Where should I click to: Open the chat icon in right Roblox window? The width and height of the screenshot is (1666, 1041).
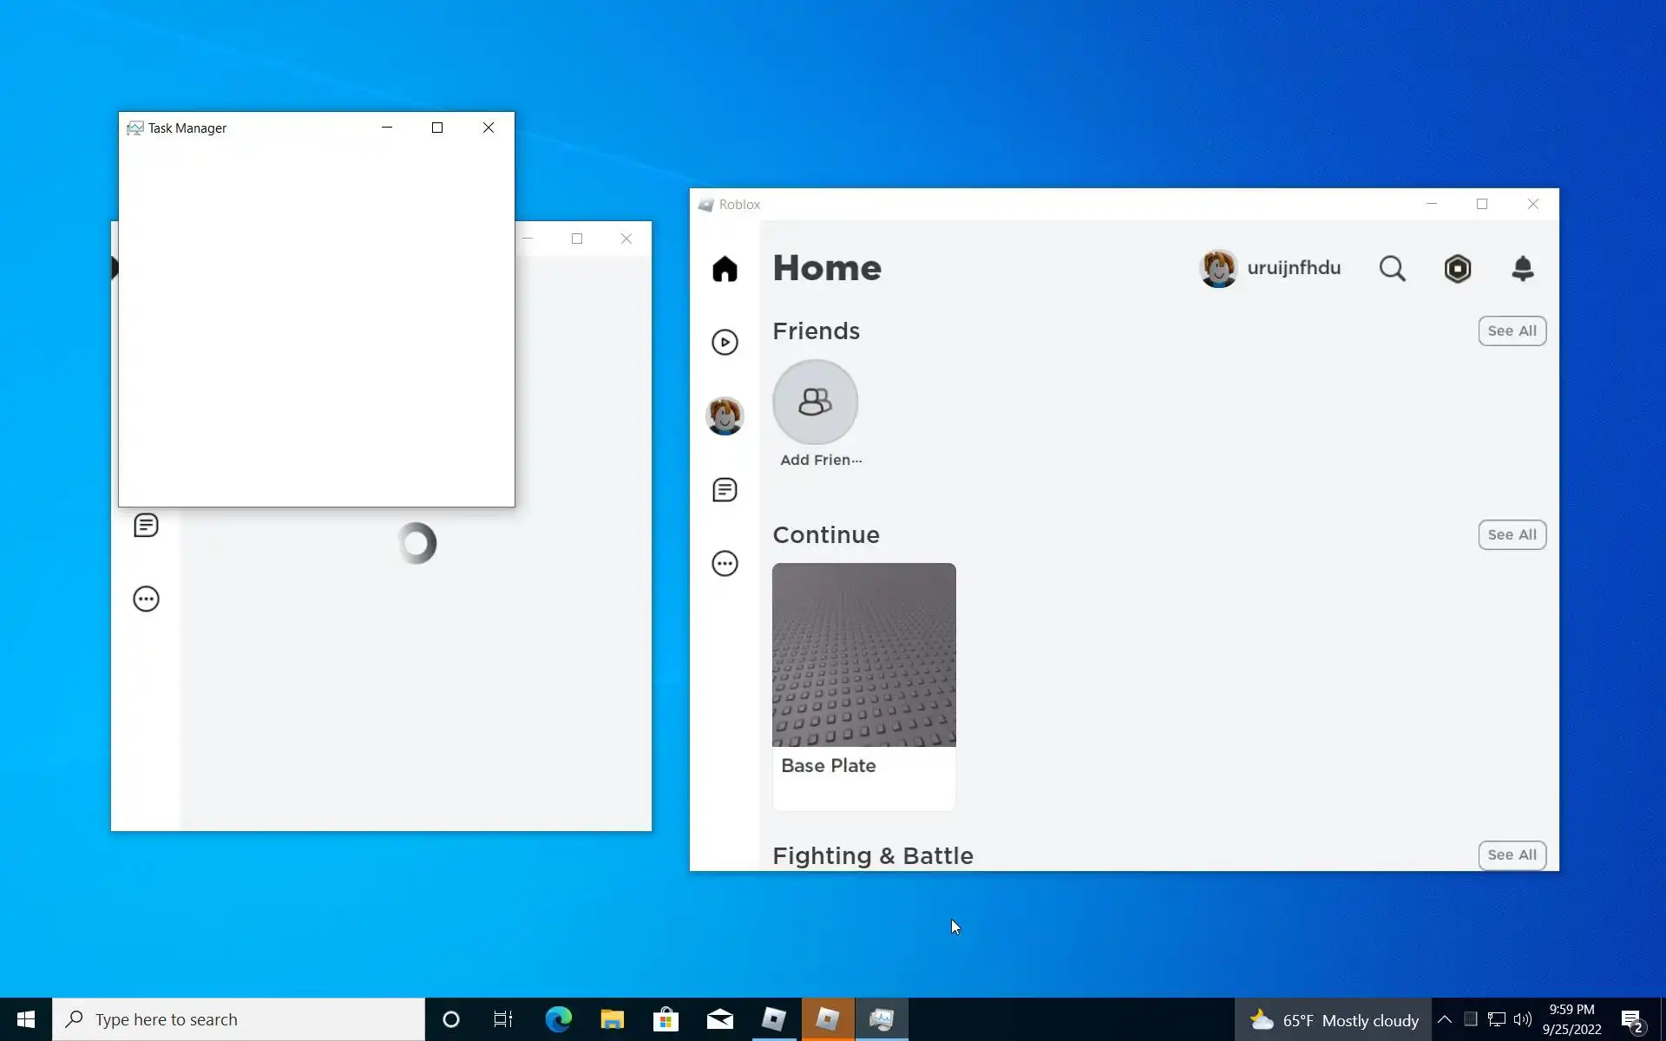coord(725,490)
